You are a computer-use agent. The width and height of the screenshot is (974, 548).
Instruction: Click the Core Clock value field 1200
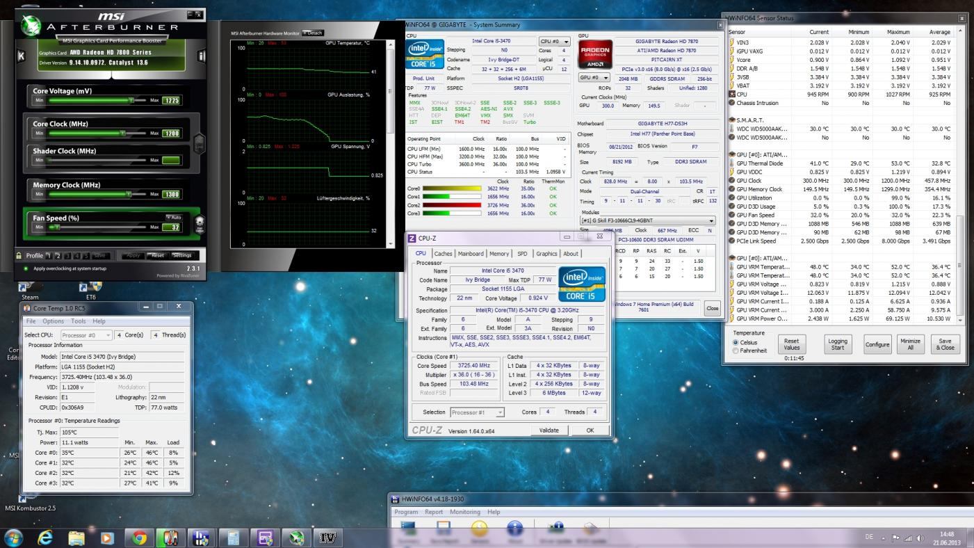[x=171, y=133]
